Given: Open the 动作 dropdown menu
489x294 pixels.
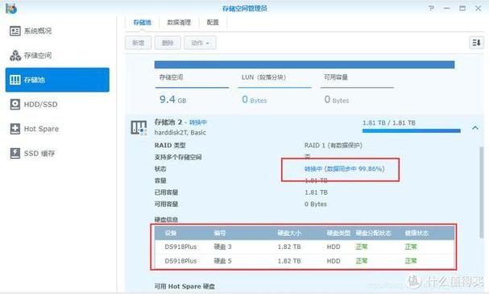Looking at the screenshot, I should click(200, 43).
